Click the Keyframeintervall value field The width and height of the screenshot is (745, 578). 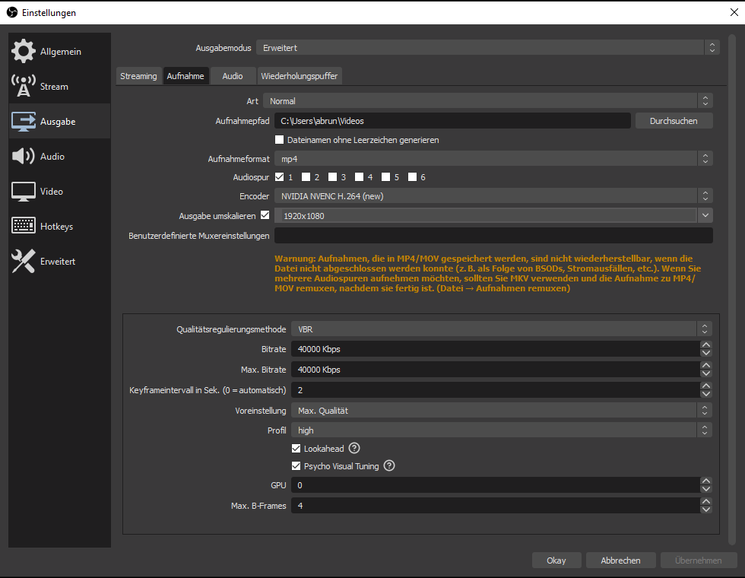pyautogui.click(x=496, y=389)
